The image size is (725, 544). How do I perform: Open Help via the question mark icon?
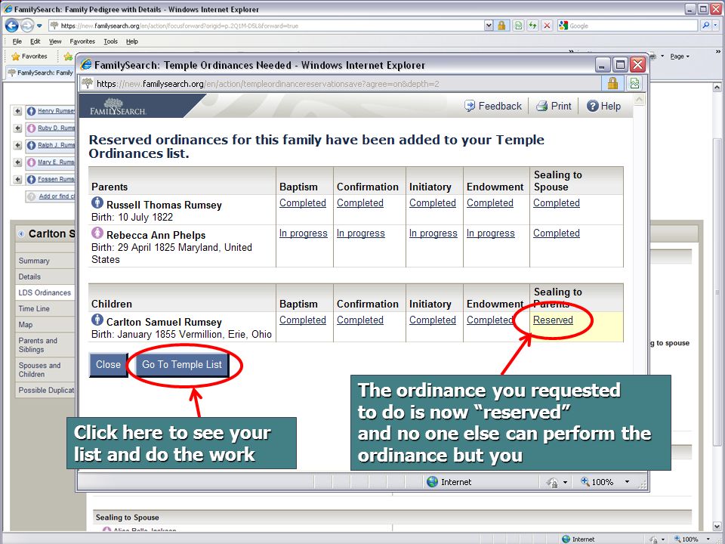point(592,106)
